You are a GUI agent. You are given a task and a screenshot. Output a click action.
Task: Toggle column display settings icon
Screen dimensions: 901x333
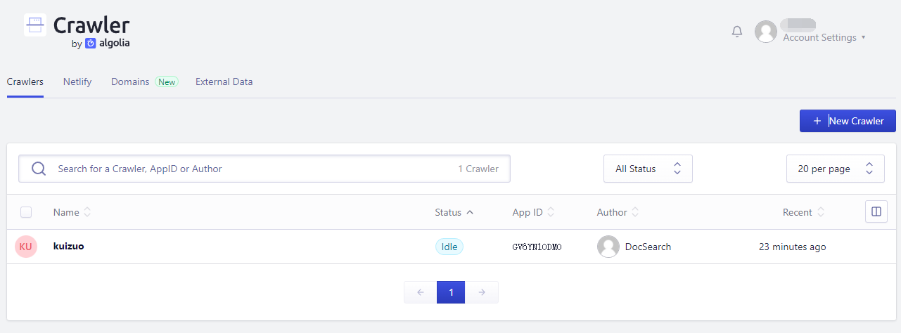876,211
